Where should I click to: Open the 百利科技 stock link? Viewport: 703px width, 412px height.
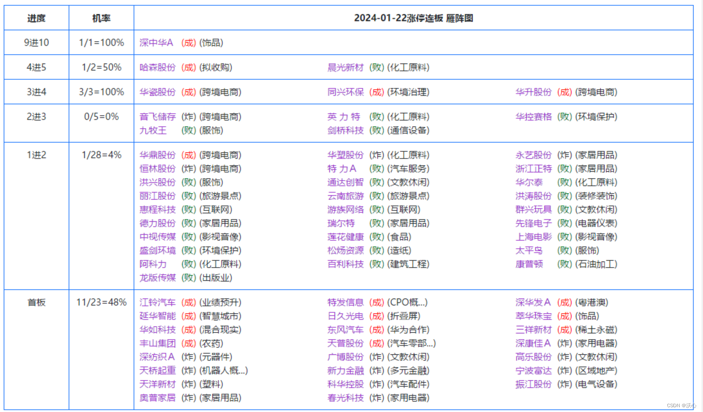[x=346, y=264]
